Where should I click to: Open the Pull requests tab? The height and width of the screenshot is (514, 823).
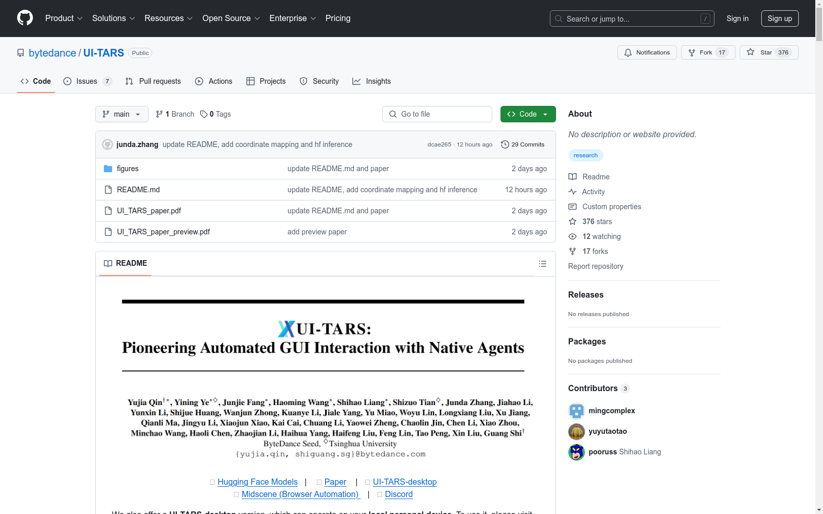(x=153, y=81)
